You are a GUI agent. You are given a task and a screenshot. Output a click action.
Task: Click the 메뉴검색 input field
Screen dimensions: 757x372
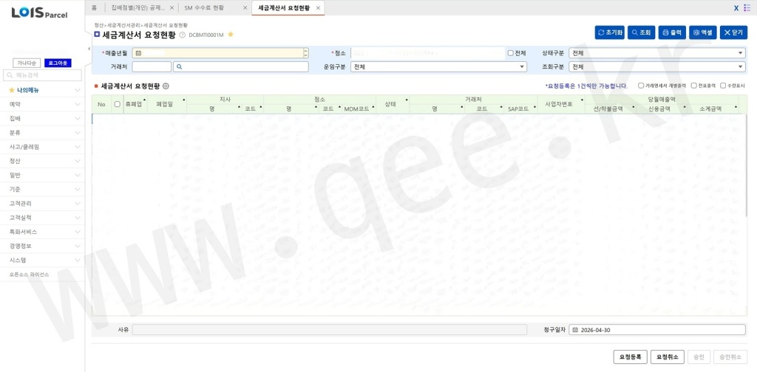(42, 75)
